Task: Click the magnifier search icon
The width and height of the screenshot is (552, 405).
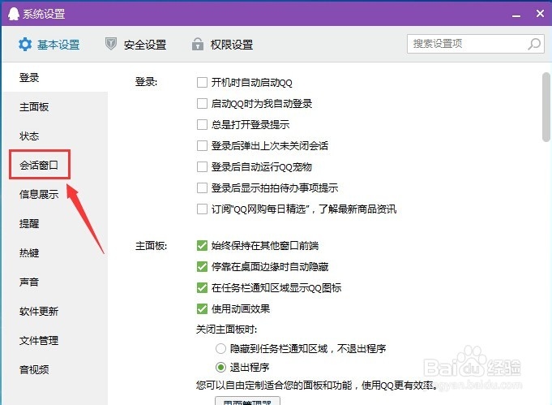Action: coord(534,44)
